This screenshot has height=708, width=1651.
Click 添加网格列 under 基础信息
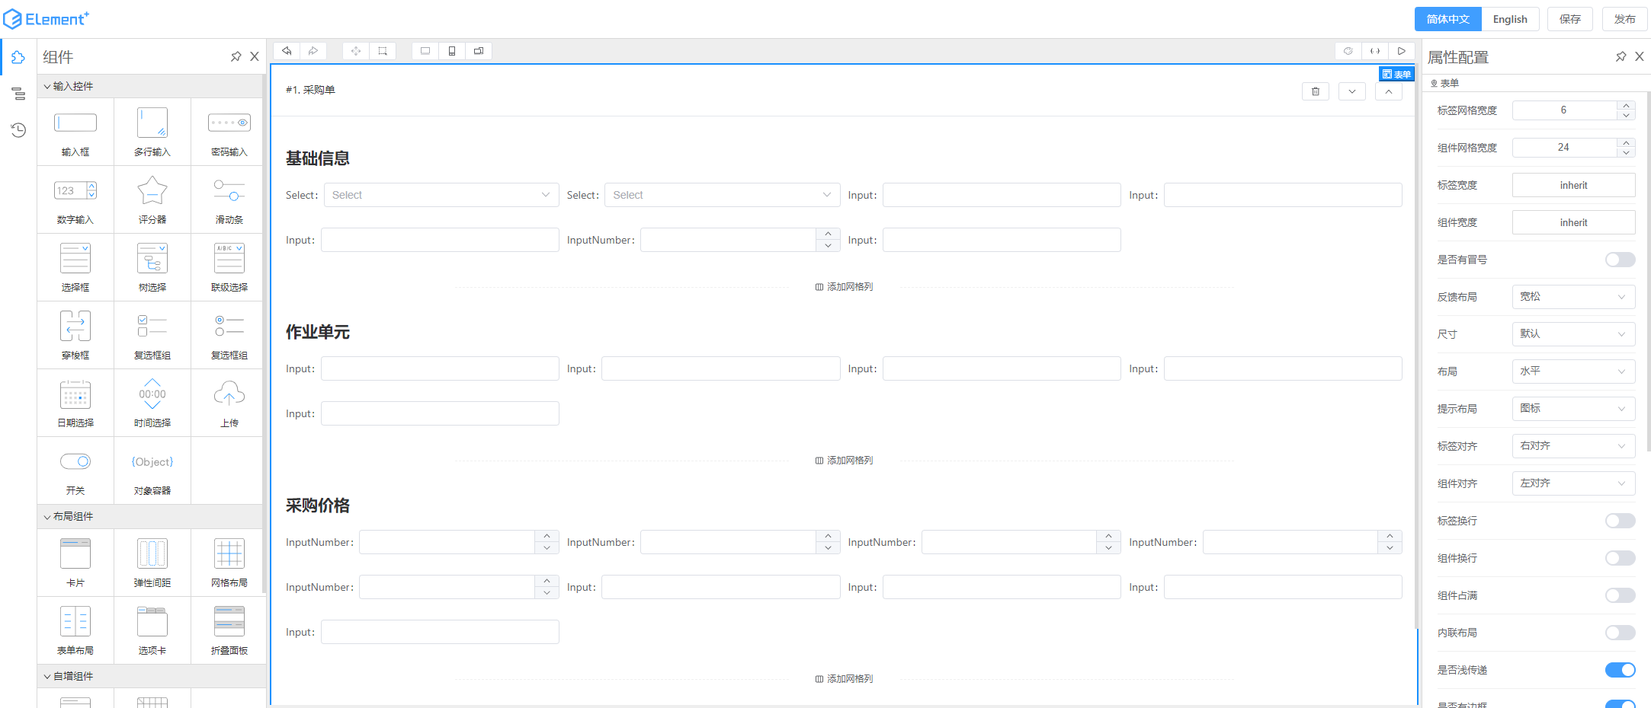(845, 287)
